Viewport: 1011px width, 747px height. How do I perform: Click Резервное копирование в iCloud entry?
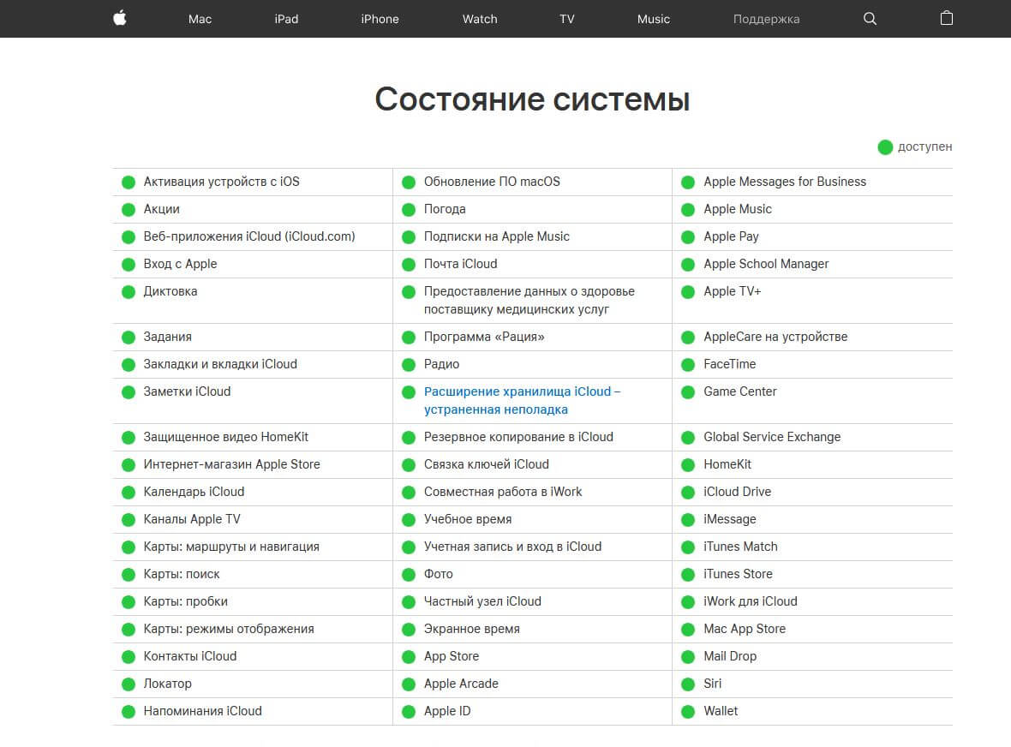coord(518,437)
